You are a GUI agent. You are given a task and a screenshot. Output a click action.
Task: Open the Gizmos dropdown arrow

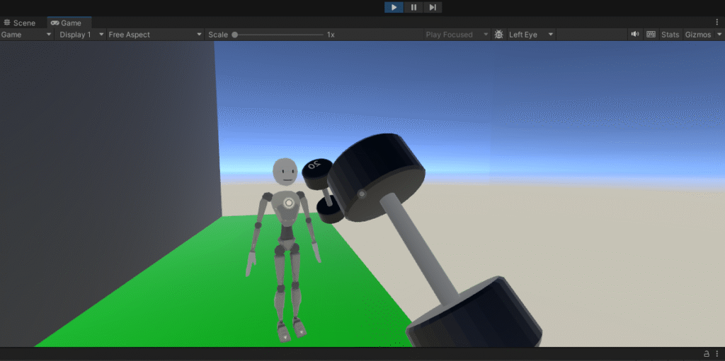[719, 35]
